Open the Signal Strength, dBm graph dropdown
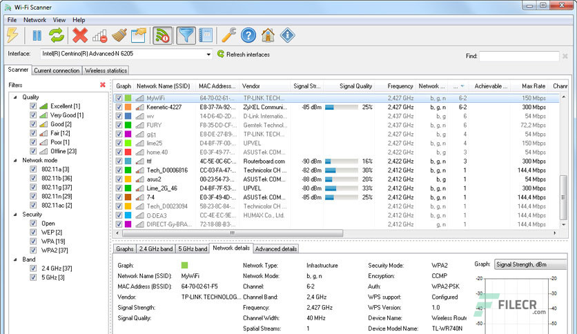 530,264
